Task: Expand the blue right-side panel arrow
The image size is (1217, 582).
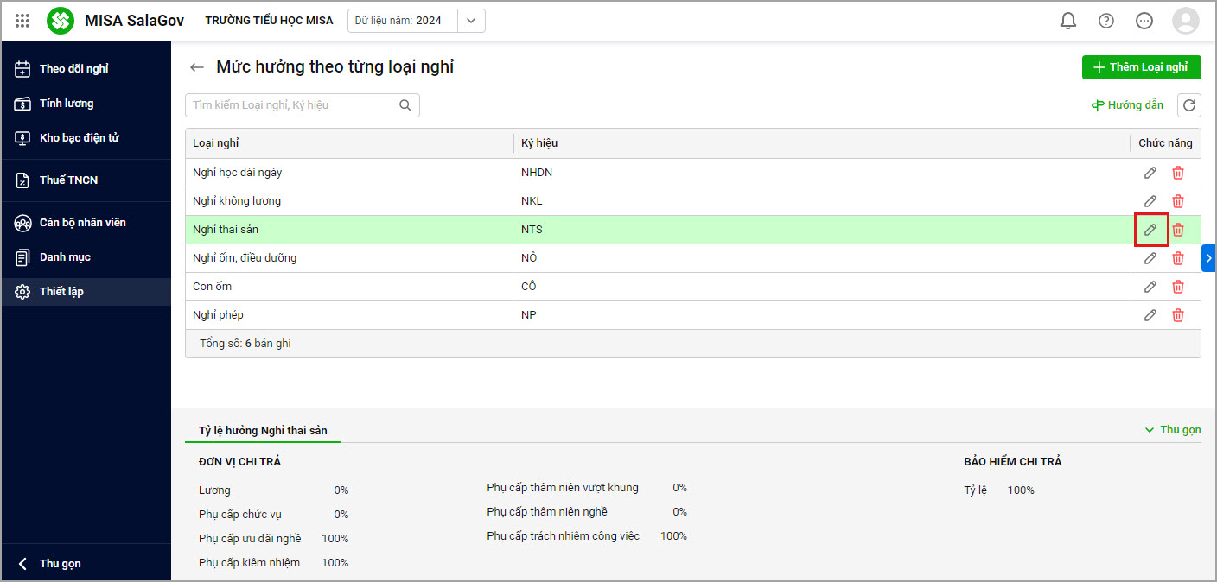Action: pos(1208,257)
